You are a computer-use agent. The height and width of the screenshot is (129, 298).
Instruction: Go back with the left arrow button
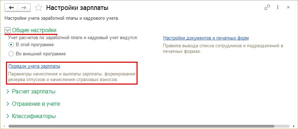(x=11, y=8)
